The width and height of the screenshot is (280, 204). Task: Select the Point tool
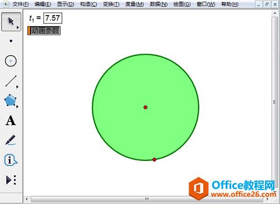[x=11, y=41]
